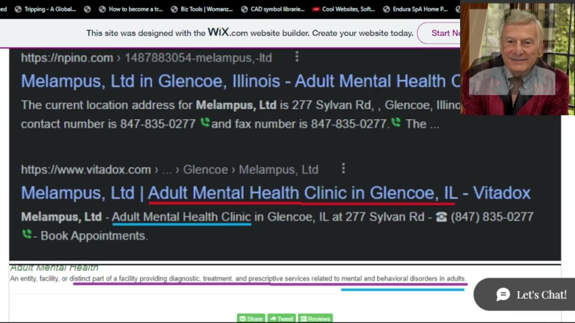This screenshot has height=323, width=575.
Task: Open the three-dot menu beside npino.com result
Action: [x=296, y=57]
